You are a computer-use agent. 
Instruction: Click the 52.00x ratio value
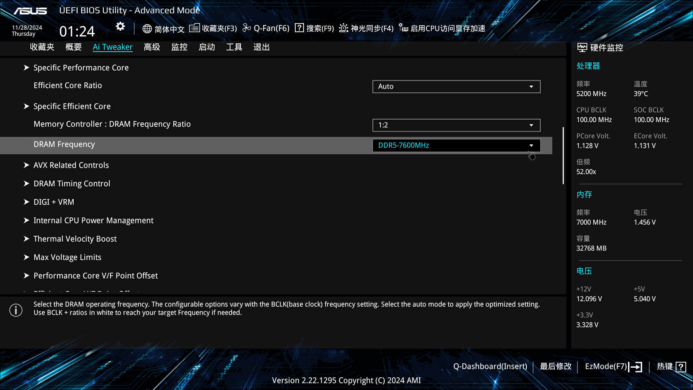coord(586,172)
